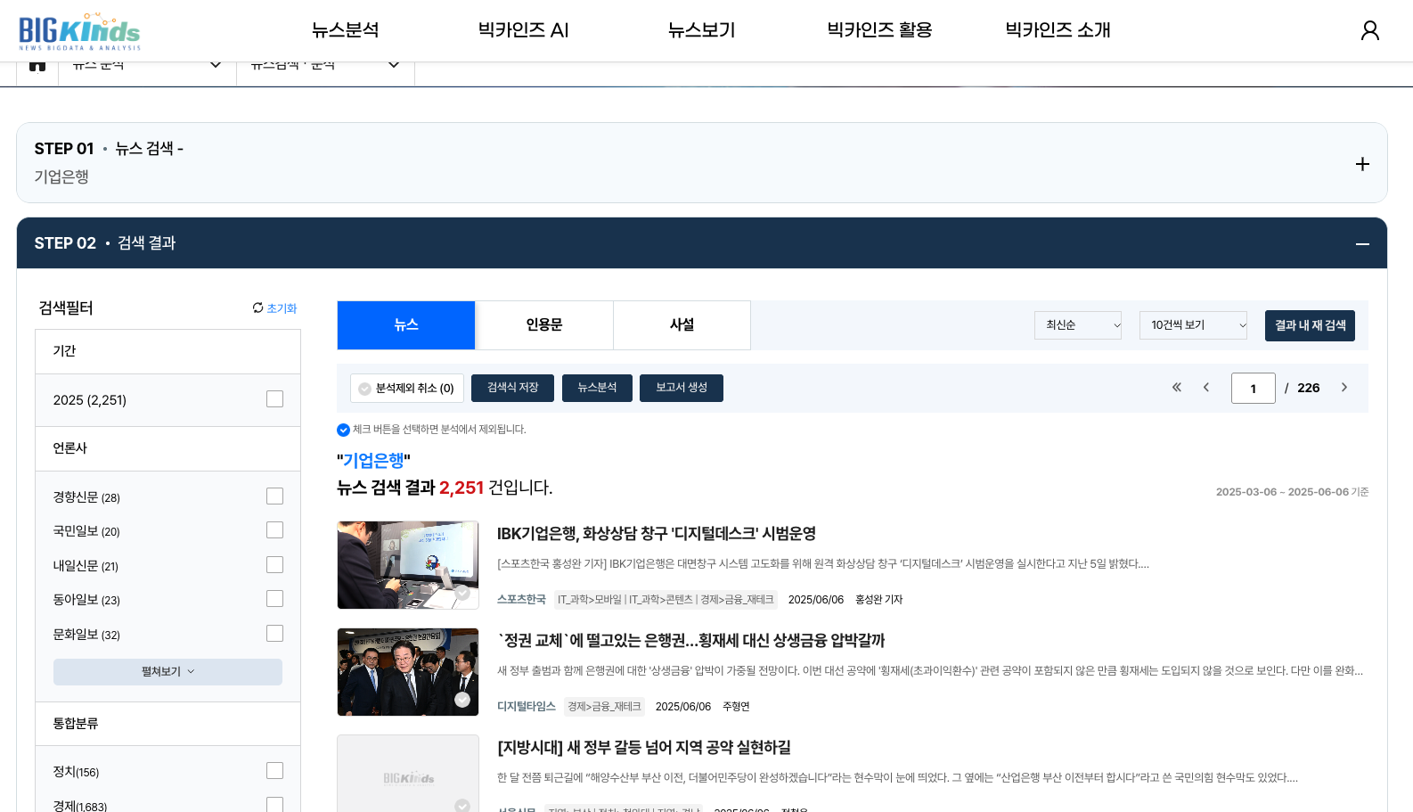Screen dimensions: 1413x812
Task: Click the 통합분류 filter header
Action: (x=167, y=724)
